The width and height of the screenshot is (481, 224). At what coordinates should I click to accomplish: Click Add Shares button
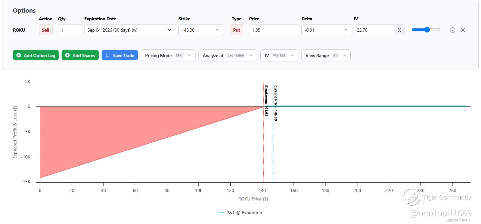point(80,55)
